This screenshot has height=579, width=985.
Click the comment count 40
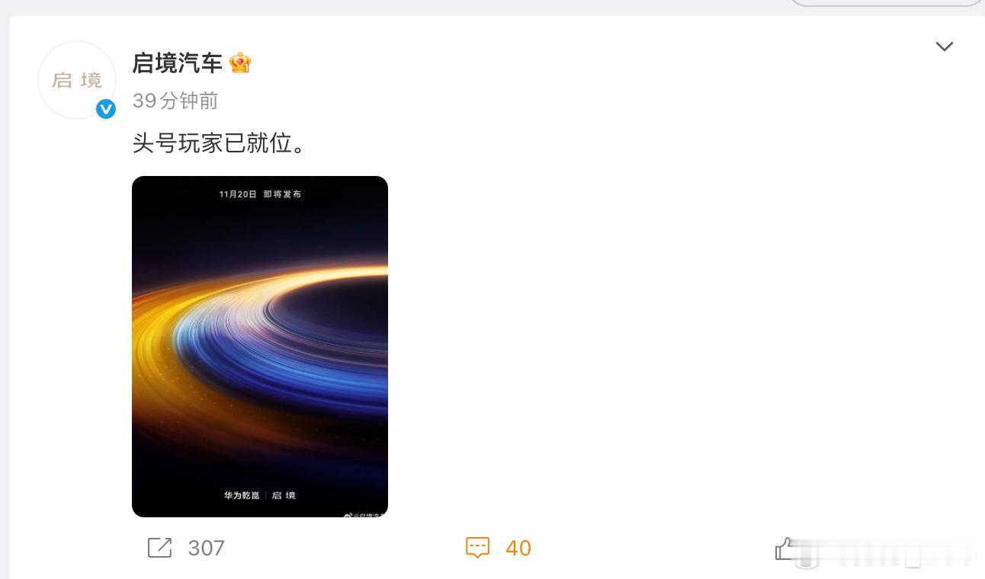click(x=518, y=548)
